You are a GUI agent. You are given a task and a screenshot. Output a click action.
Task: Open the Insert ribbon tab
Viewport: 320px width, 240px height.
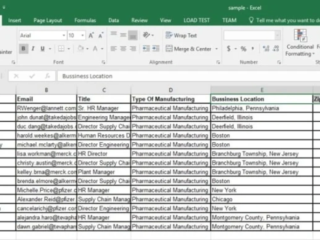point(14,20)
